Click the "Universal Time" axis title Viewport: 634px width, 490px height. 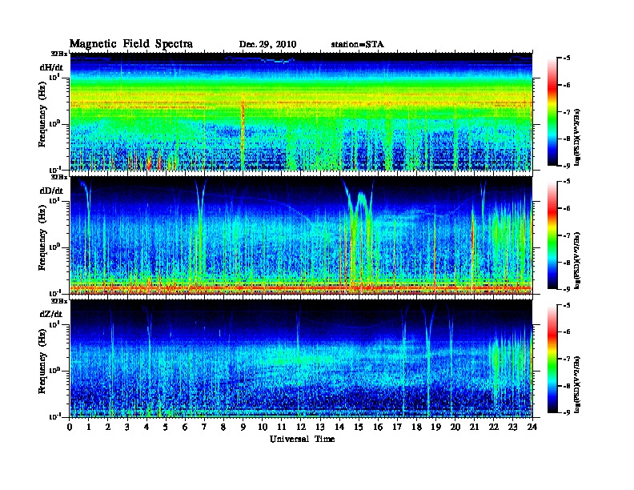303,439
